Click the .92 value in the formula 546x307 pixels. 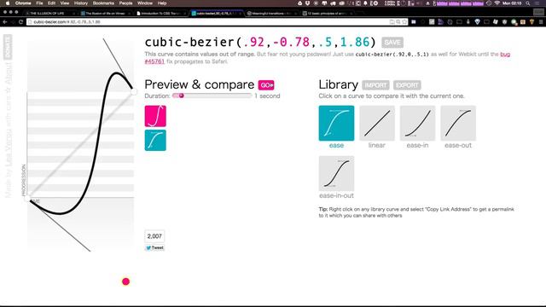coord(254,42)
